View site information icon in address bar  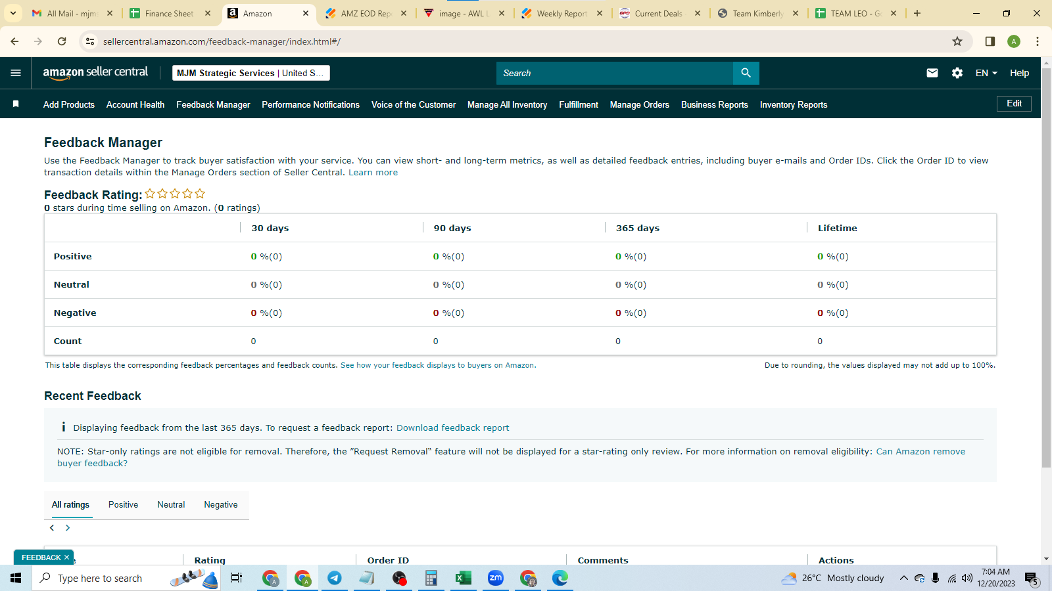click(91, 41)
